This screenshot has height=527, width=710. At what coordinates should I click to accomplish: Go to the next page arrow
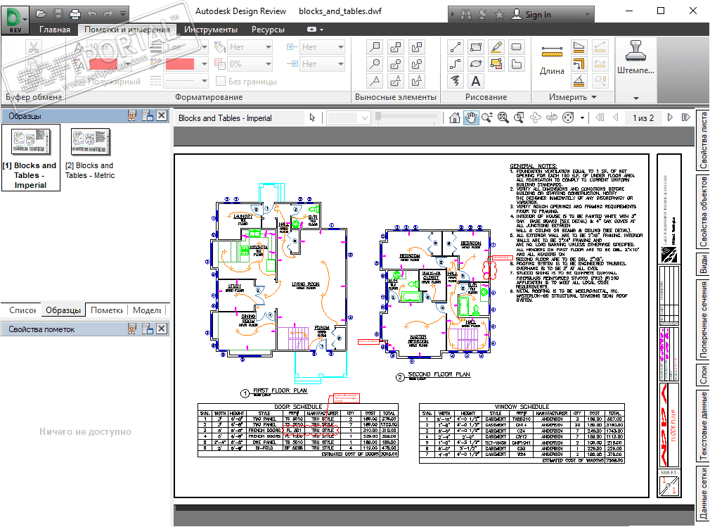(x=670, y=118)
